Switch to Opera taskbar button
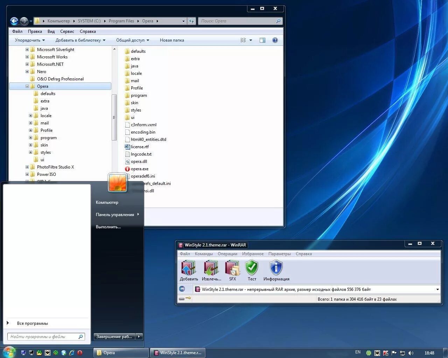The height and width of the screenshot is (358, 448). click(x=121, y=353)
